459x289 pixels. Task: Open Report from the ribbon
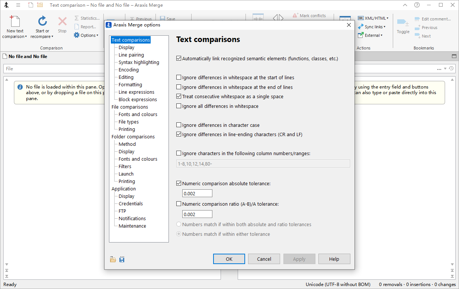point(85,27)
